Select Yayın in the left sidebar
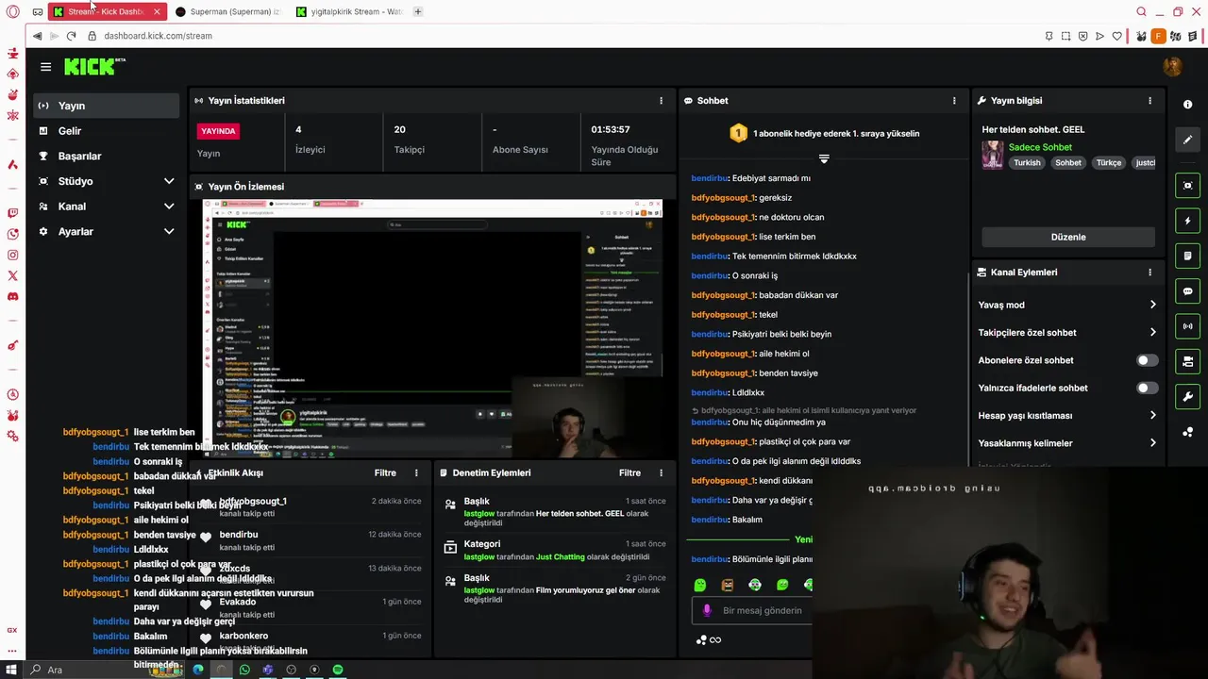Image resolution: width=1208 pixels, height=679 pixels. click(x=106, y=106)
